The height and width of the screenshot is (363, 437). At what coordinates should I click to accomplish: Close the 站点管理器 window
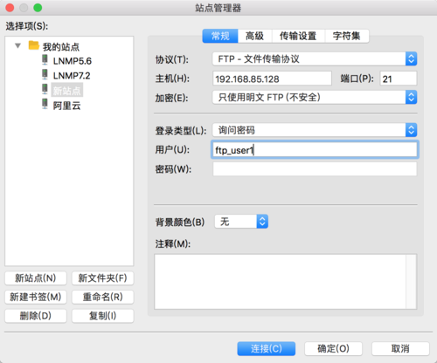[10, 8]
